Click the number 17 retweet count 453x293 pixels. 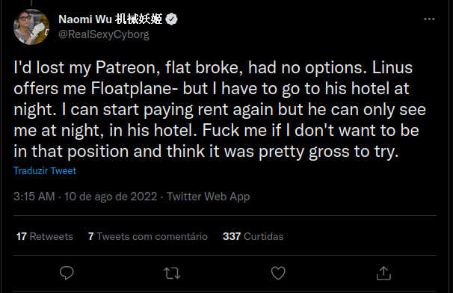pos(22,236)
